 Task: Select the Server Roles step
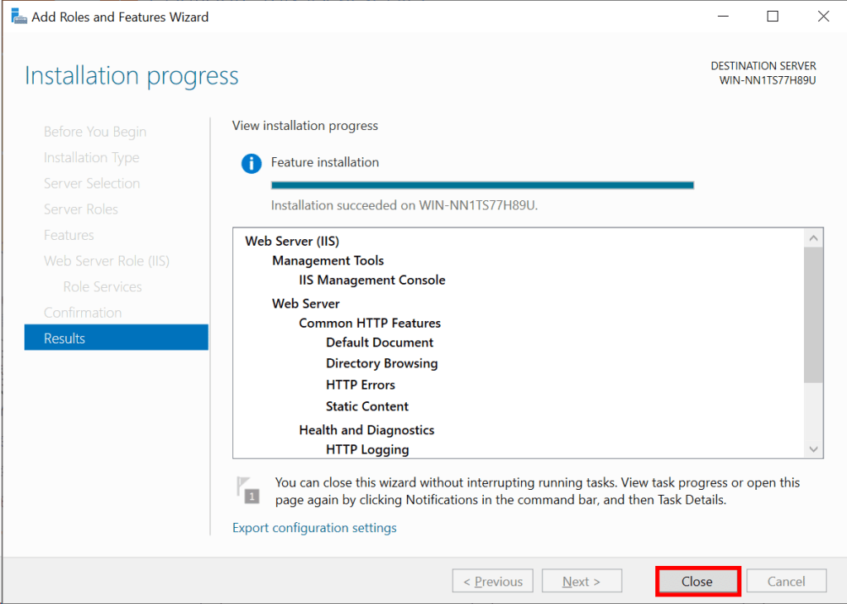tap(81, 209)
